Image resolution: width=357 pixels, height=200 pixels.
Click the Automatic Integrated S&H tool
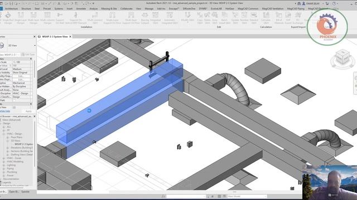pyautogui.click(x=170, y=18)
